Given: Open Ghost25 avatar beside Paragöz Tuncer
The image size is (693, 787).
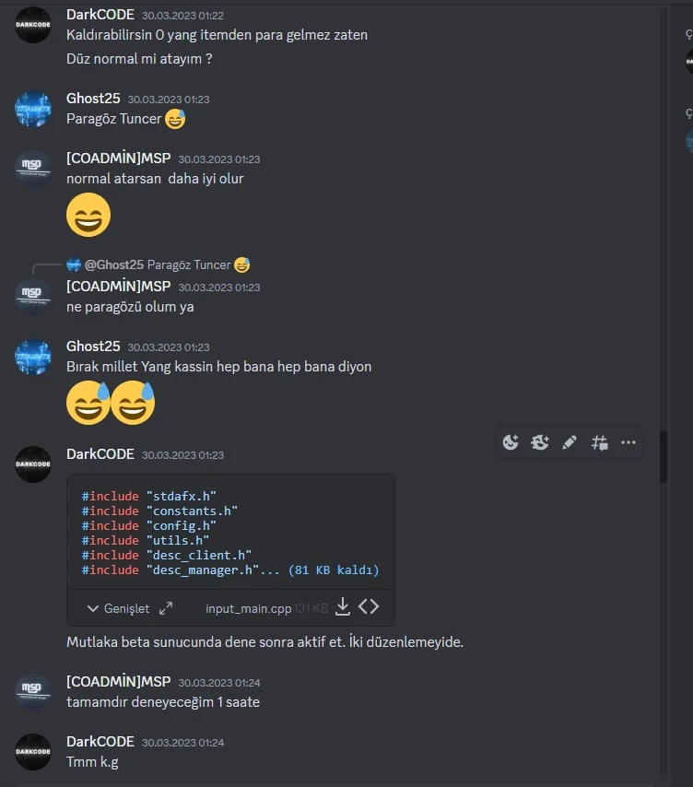Looking at the screenshot, I should (x=33, y=109).
